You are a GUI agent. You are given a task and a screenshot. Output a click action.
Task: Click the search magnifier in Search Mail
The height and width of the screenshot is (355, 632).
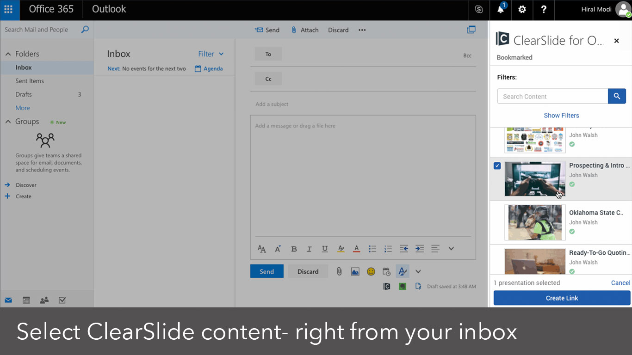click(x=85, y=30)
